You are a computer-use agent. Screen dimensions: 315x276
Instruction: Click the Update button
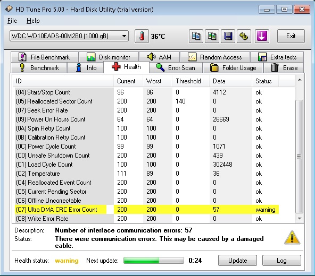click(237, 261)
